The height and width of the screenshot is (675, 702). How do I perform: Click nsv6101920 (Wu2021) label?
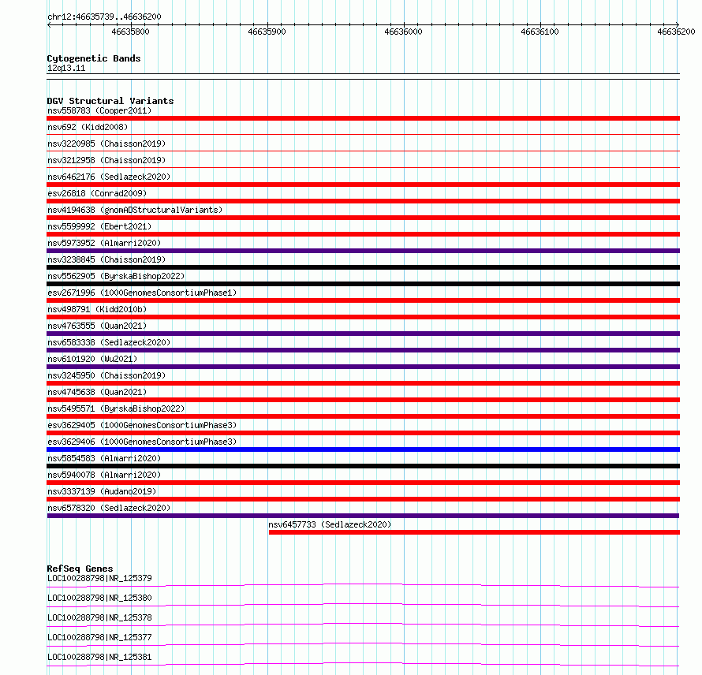(x=92, y=359)
